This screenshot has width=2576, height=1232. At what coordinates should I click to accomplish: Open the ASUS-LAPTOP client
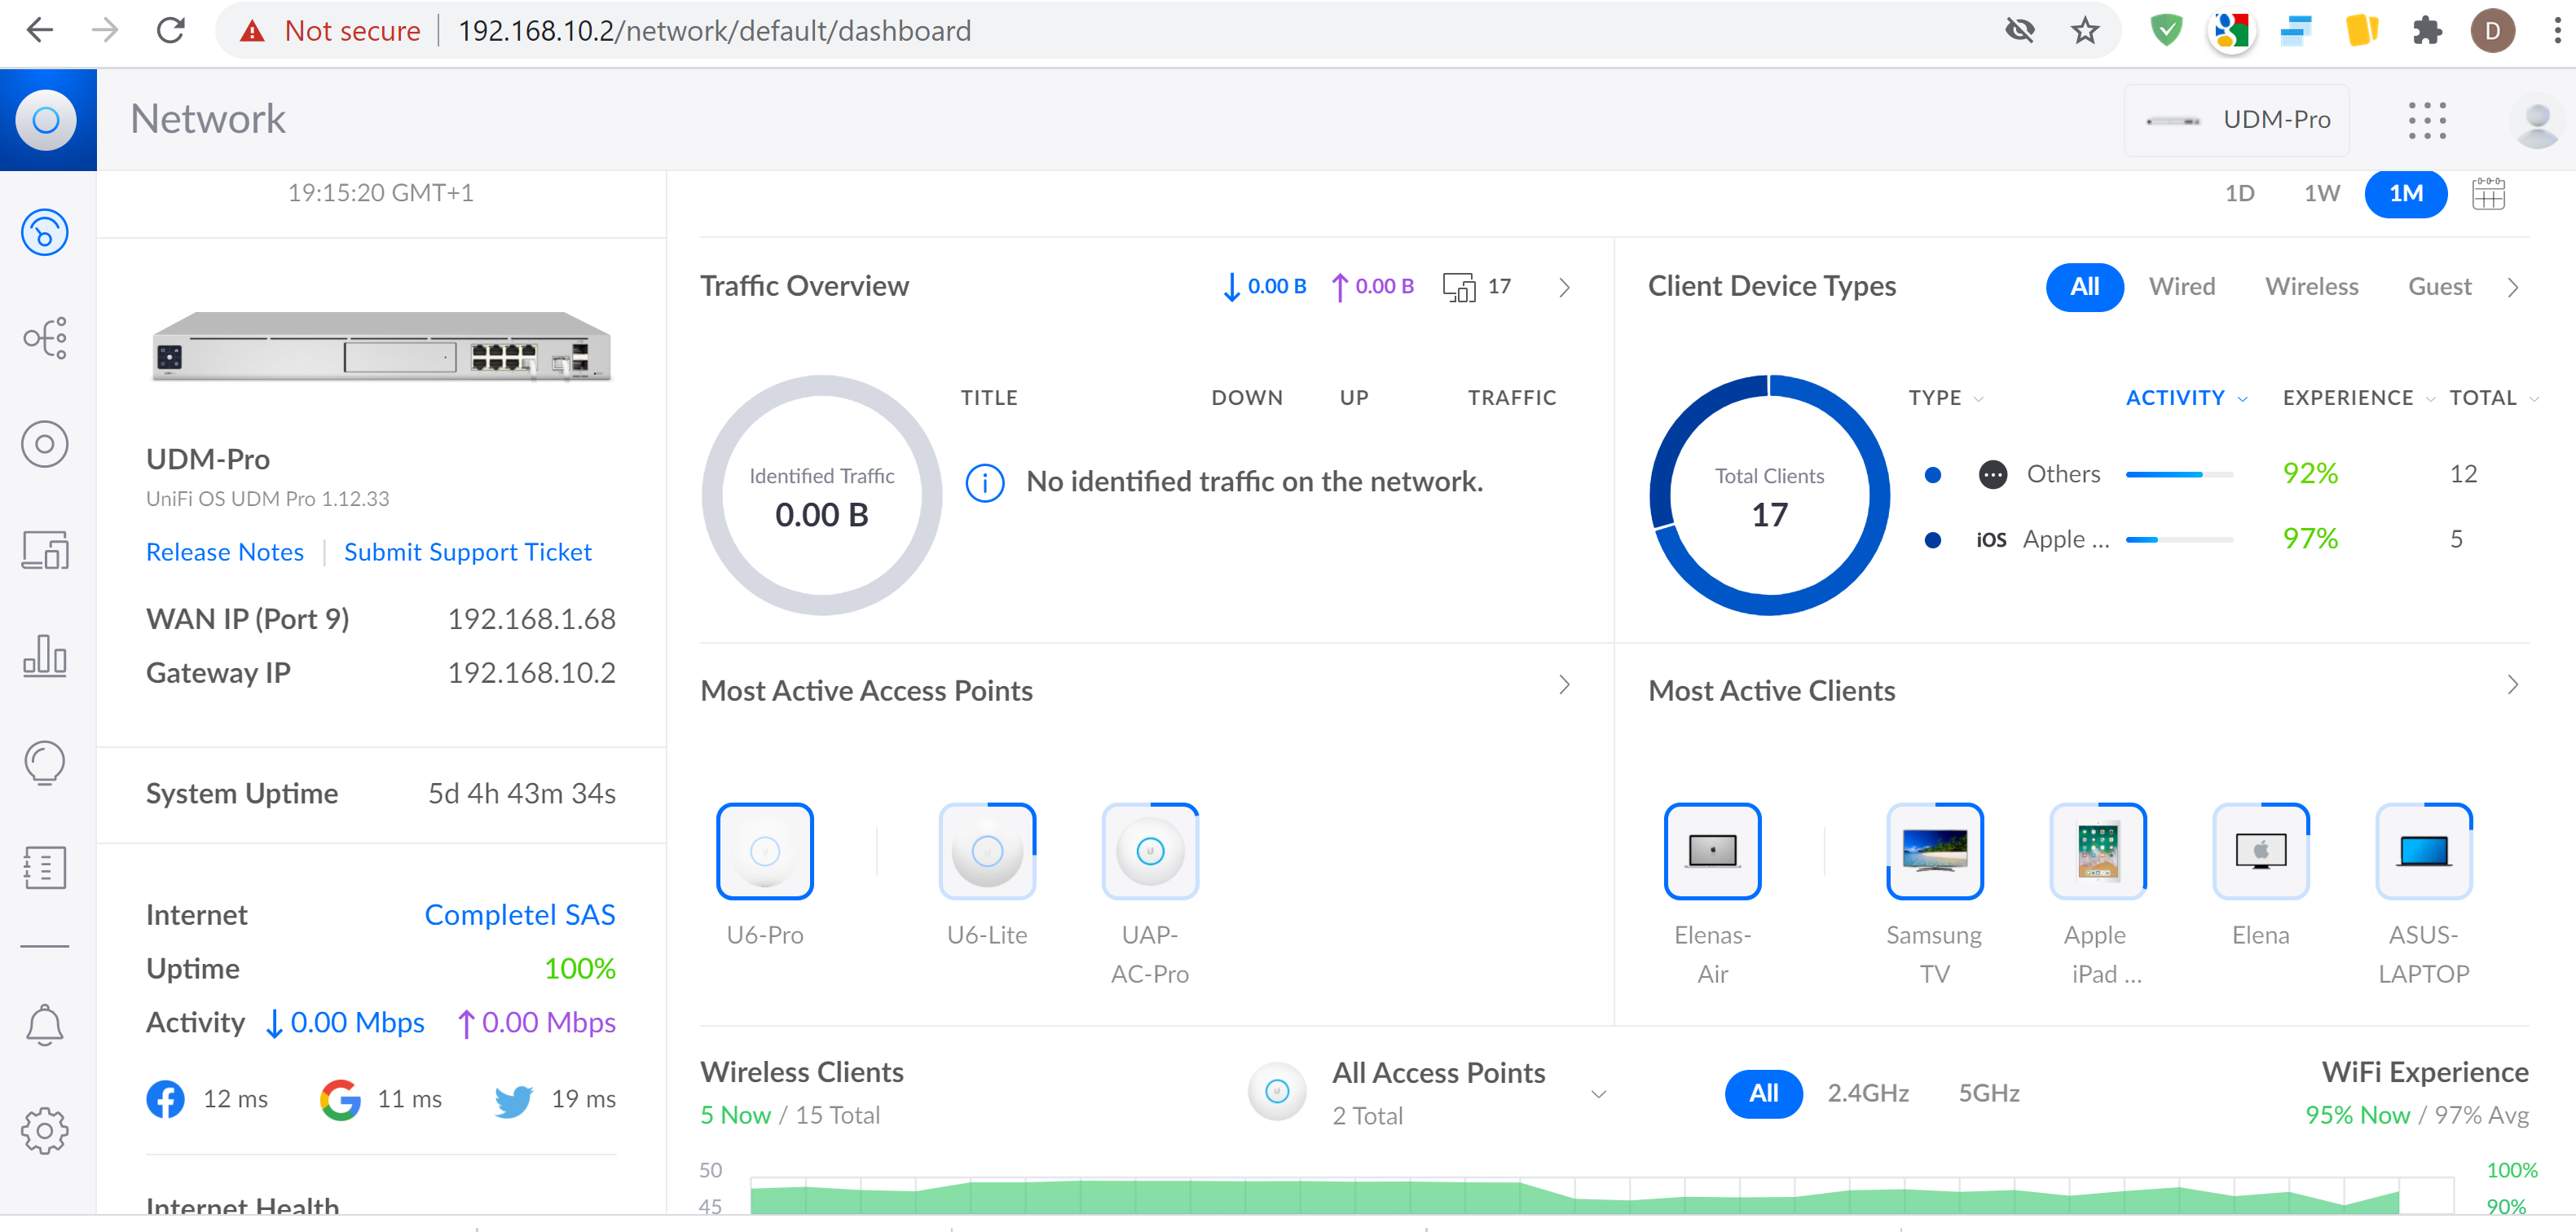click(2423, 852)
